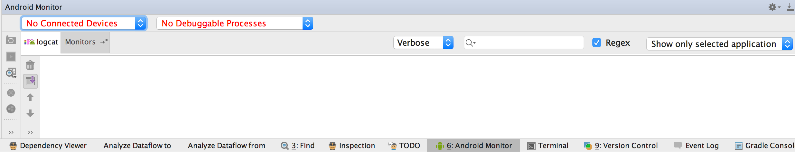
Task: Open Show only selected application dropdown
Action: [719, 44]
